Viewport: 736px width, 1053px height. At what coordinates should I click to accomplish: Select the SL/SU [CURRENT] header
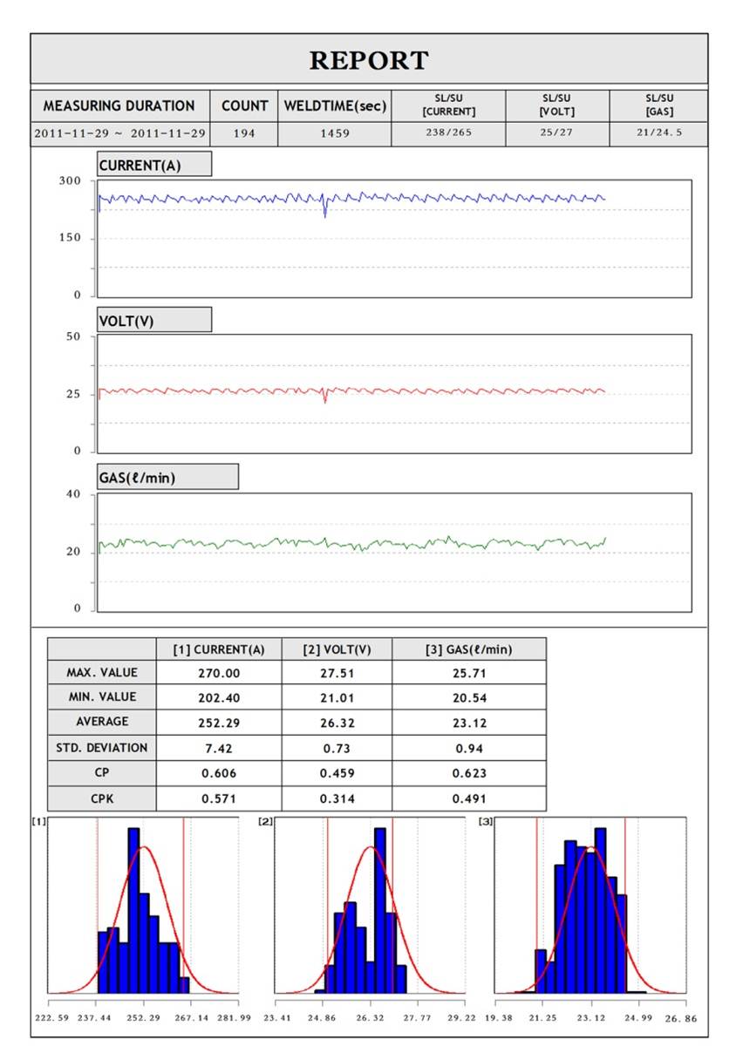(448, 105)
